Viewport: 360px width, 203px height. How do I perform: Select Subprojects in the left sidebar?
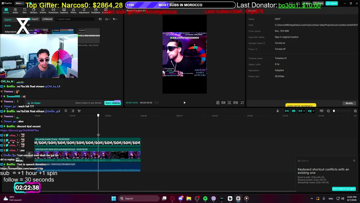point(10,32)
